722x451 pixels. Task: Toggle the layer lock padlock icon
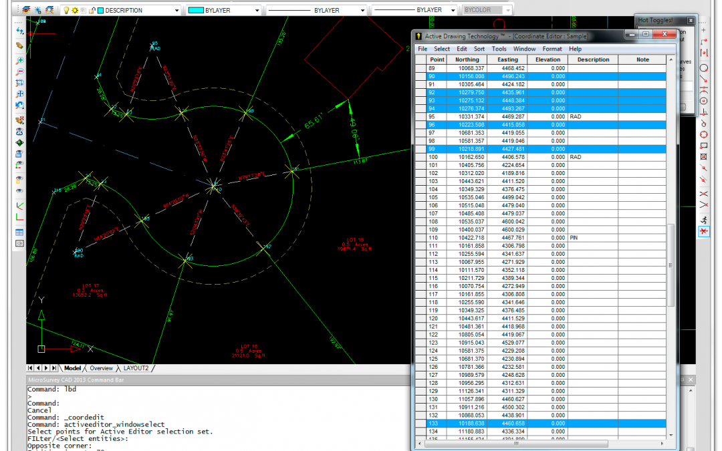[92, 11]
